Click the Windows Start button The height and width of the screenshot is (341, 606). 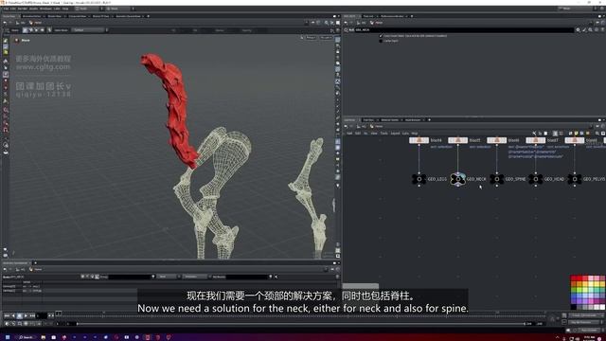click(7, 337)
